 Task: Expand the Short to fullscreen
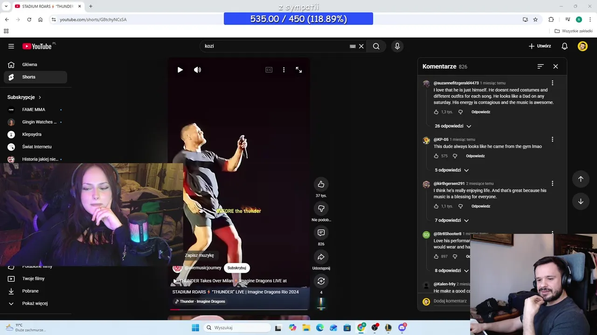tap(299, 70)
